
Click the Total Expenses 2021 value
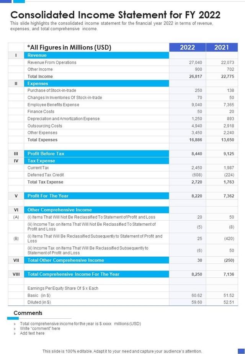coord(227,140)
